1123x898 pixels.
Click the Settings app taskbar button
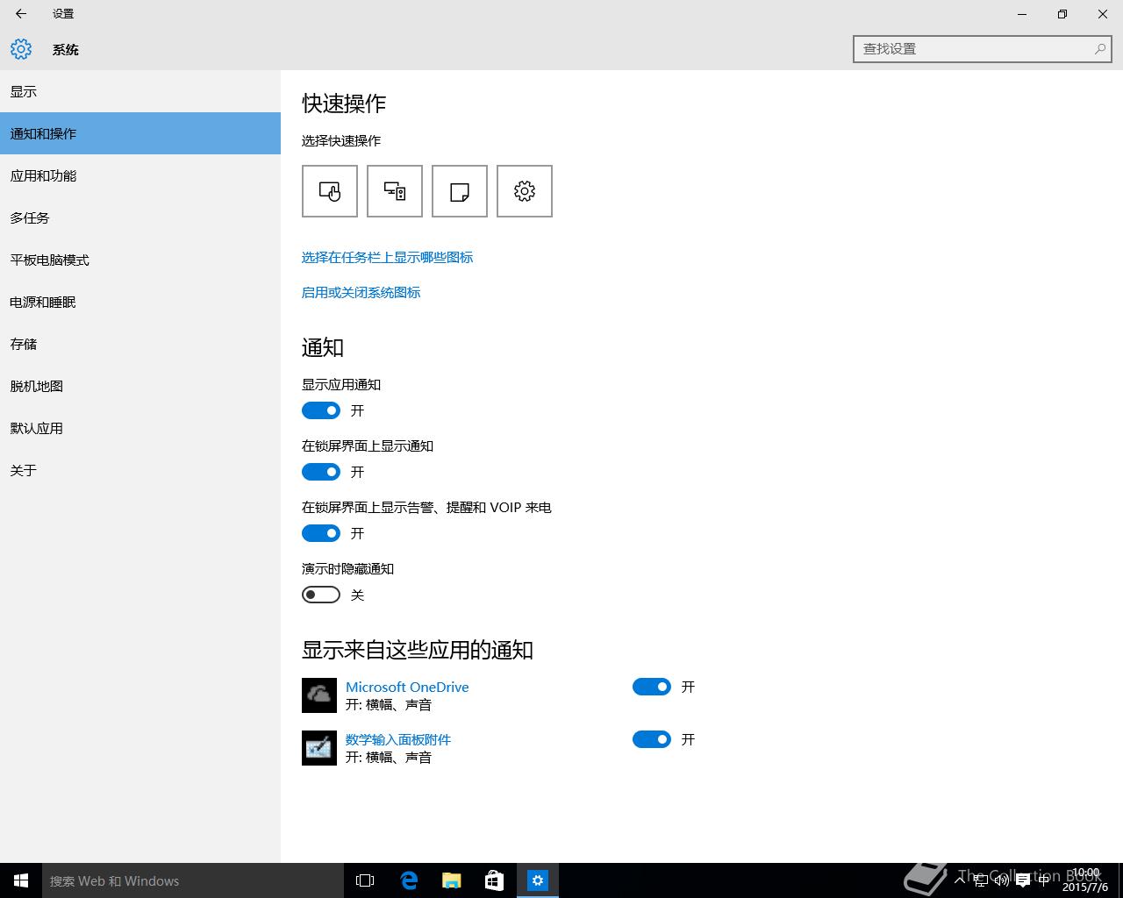tap(538, 880)
